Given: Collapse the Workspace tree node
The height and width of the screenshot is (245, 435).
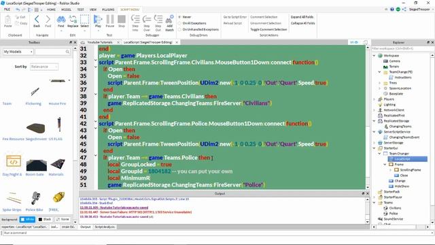Looking at the screenshot, I should [x=374, y=56].
